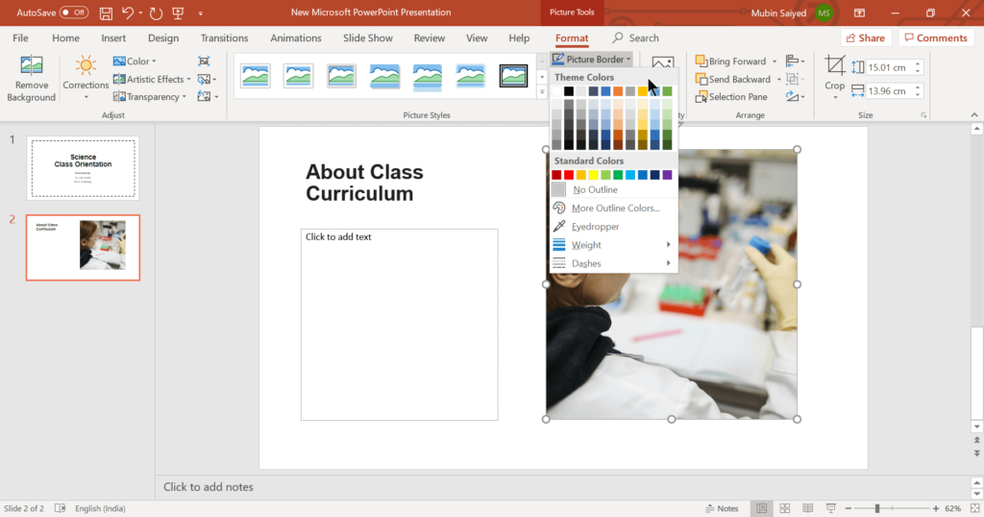Click the Undo icon
The image size is (984, 517).
pos(129,12)
